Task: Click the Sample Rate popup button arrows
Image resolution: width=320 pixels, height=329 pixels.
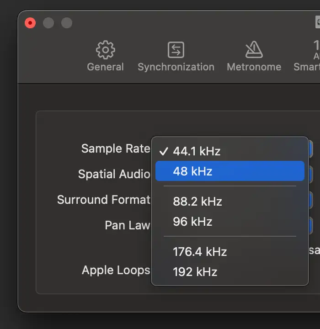Action: coord(311,149)
